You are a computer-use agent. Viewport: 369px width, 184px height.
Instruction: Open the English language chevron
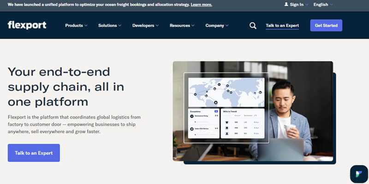(332, 5)
